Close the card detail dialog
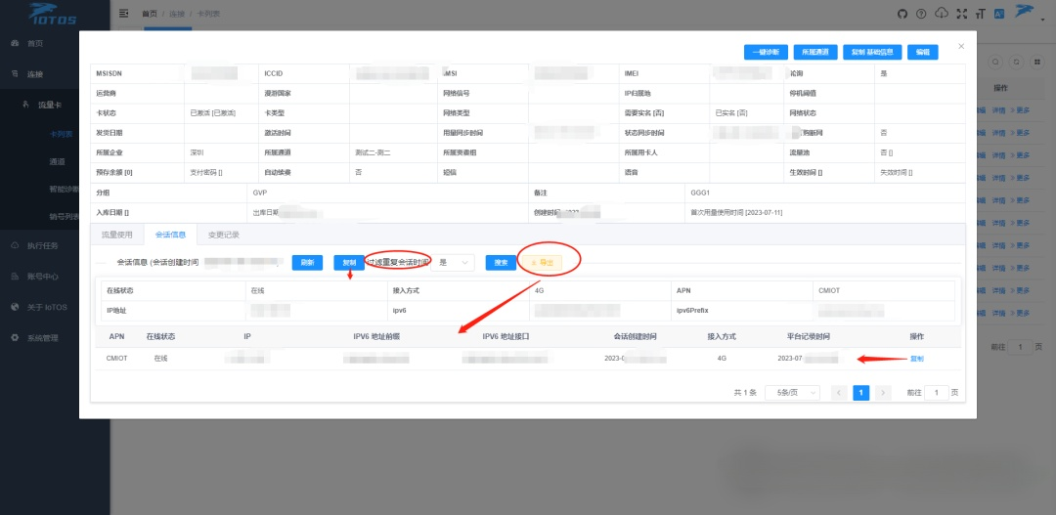Viewport: 1056px width, 515px height. (961, 46)
